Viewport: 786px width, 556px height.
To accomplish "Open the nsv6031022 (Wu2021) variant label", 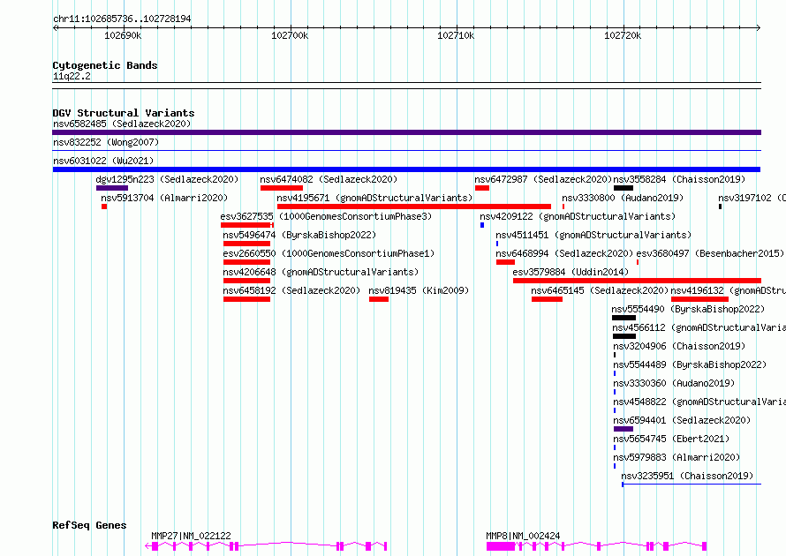I will (x=103, y=161).
